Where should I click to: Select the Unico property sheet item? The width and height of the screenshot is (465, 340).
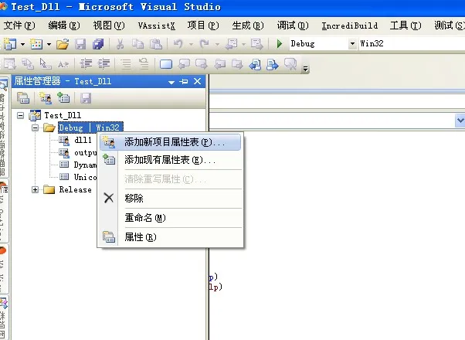point(85,177)
